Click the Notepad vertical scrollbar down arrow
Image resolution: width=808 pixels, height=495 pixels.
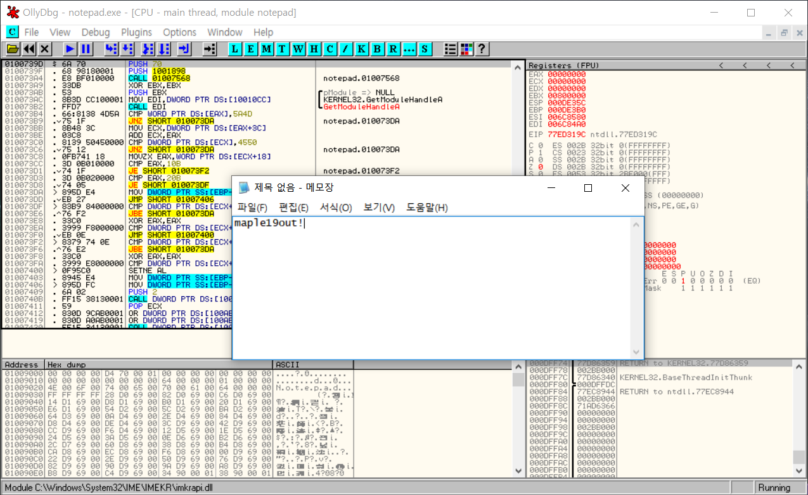point(638,353)
